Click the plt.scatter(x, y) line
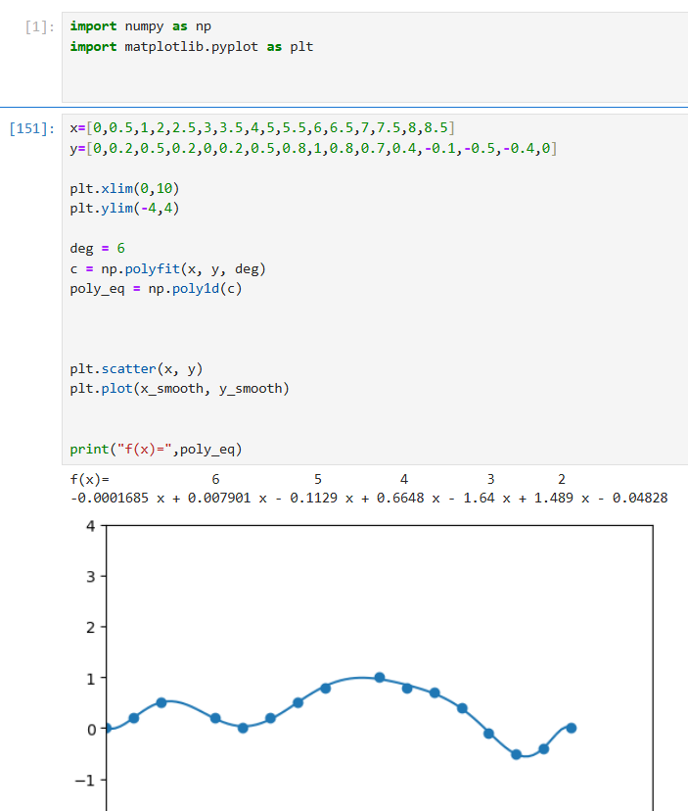 point(136,369)
